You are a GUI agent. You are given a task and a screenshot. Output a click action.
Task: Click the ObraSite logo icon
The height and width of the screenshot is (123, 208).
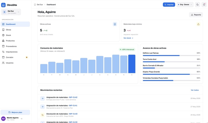[3, 5]
